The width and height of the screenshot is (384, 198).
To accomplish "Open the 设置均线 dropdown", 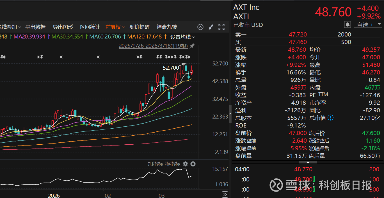I will [x=183, y=37].
